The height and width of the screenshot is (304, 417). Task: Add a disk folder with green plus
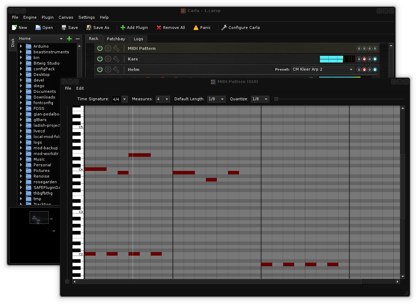pos(69,39)
